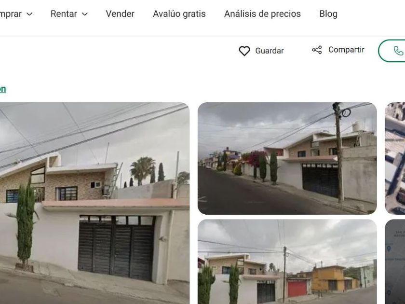Open the large main house photo
This screenshot has height=304, width=405.
point(95,203)
